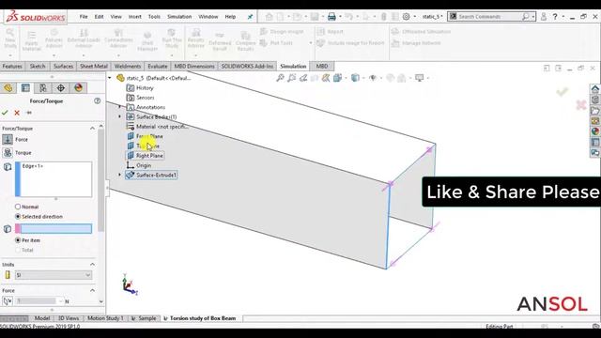Open SOLIDWORKS Resources home icon in task pane
This screenshot has height=338, width=601.
[x=595, y=89]
